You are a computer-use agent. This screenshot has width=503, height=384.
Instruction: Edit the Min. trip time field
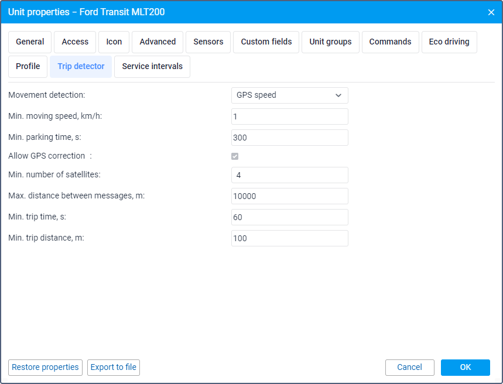(290, 217)
